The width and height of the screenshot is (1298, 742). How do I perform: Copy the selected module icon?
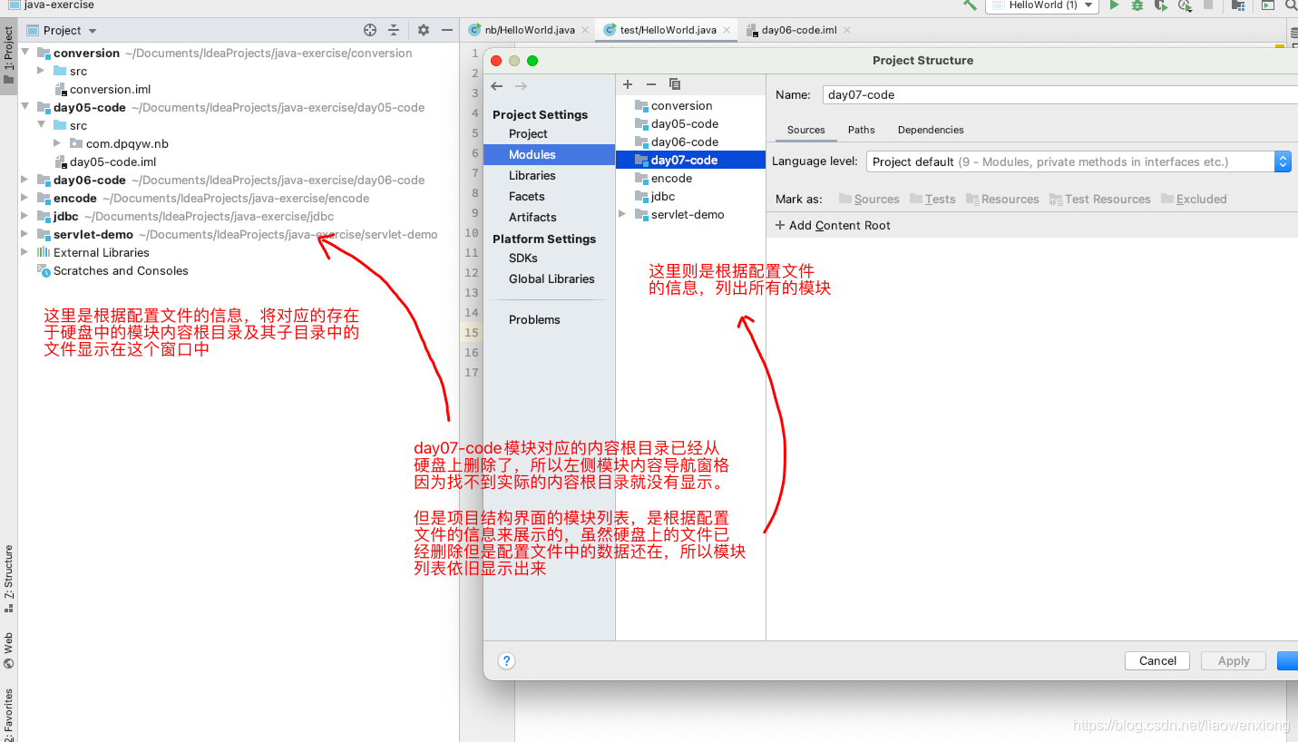(674, 84)
